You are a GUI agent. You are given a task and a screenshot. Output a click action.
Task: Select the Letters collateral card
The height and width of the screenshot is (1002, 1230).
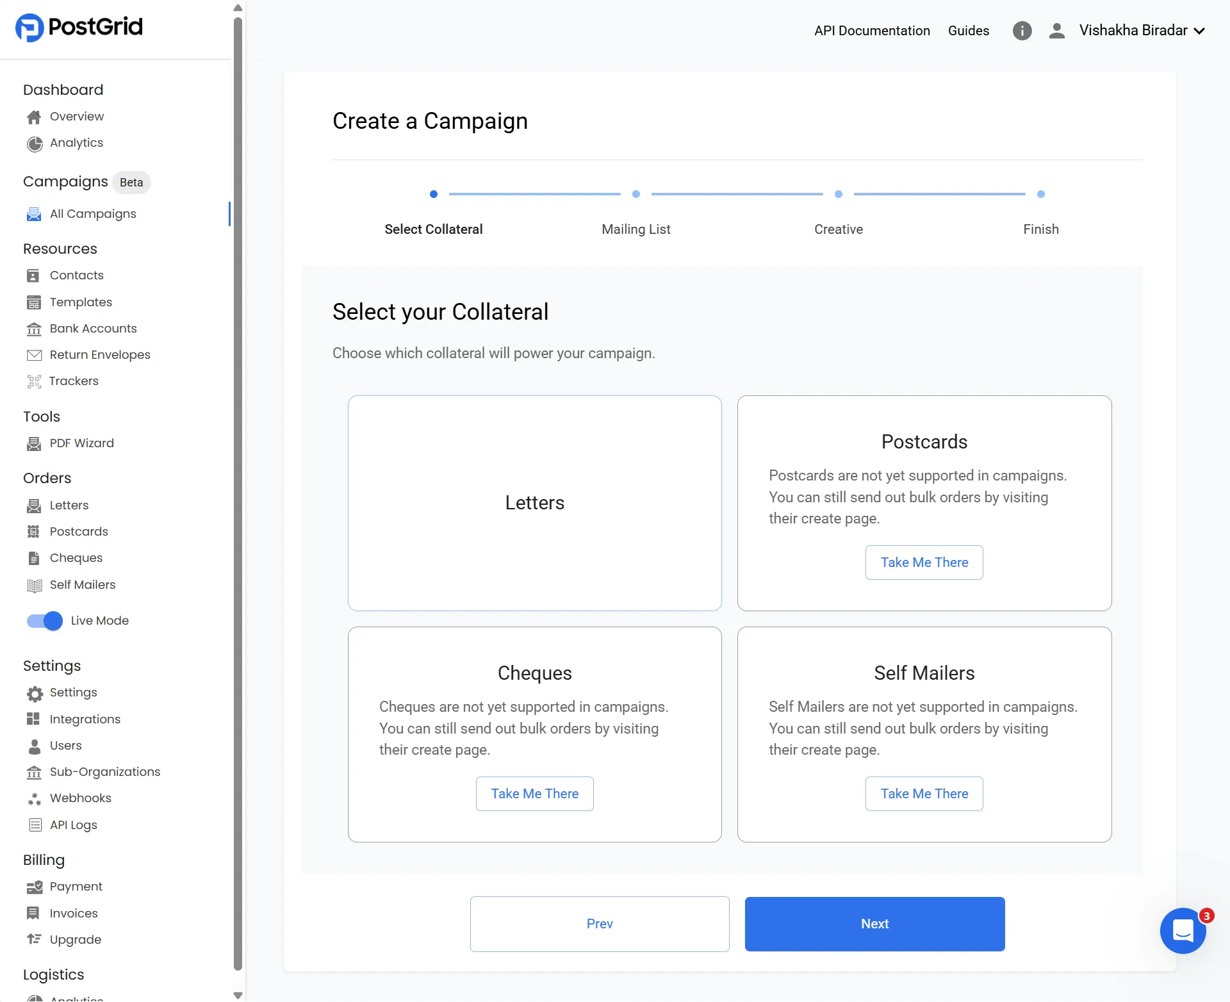[534, 502]
